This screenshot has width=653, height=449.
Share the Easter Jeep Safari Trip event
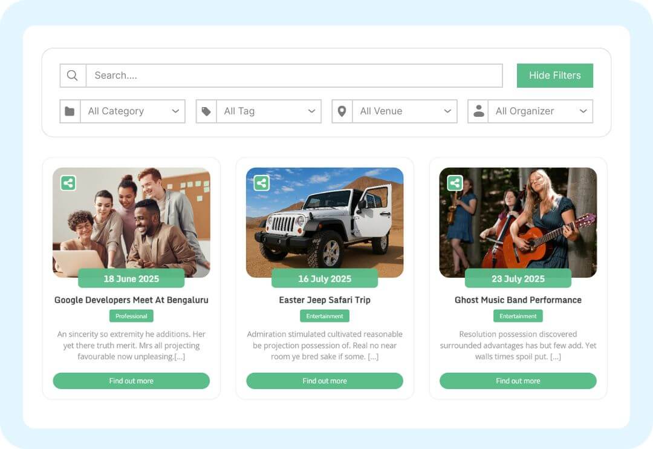[262, 183]
